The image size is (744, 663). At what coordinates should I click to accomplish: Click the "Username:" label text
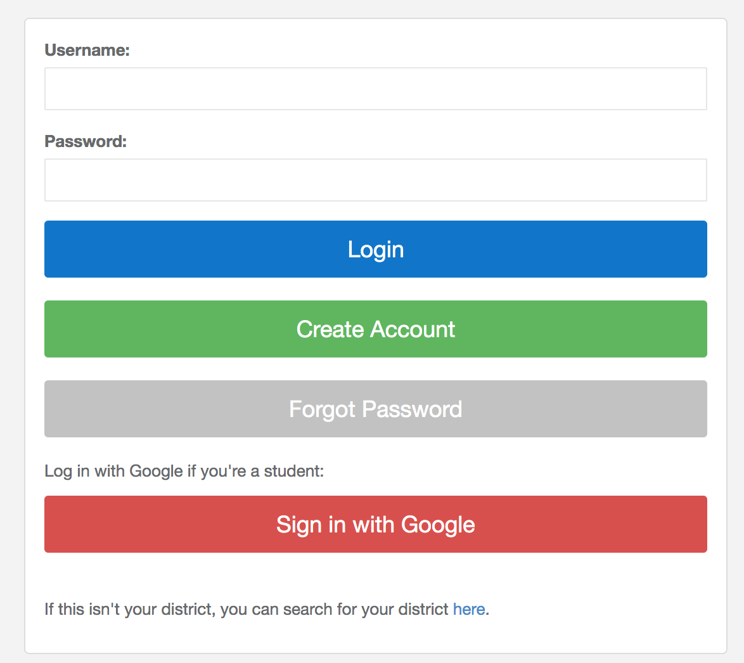87,50
